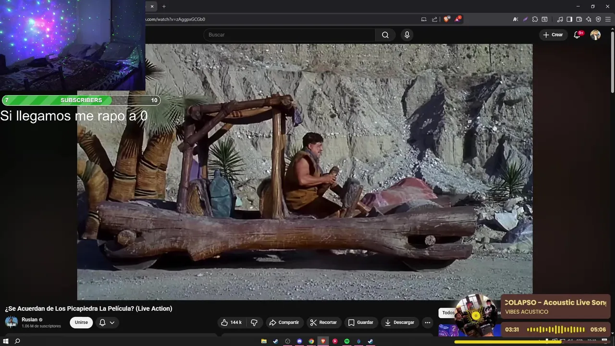Click the share page icon in address bar
615x346 pixels.
435,19
